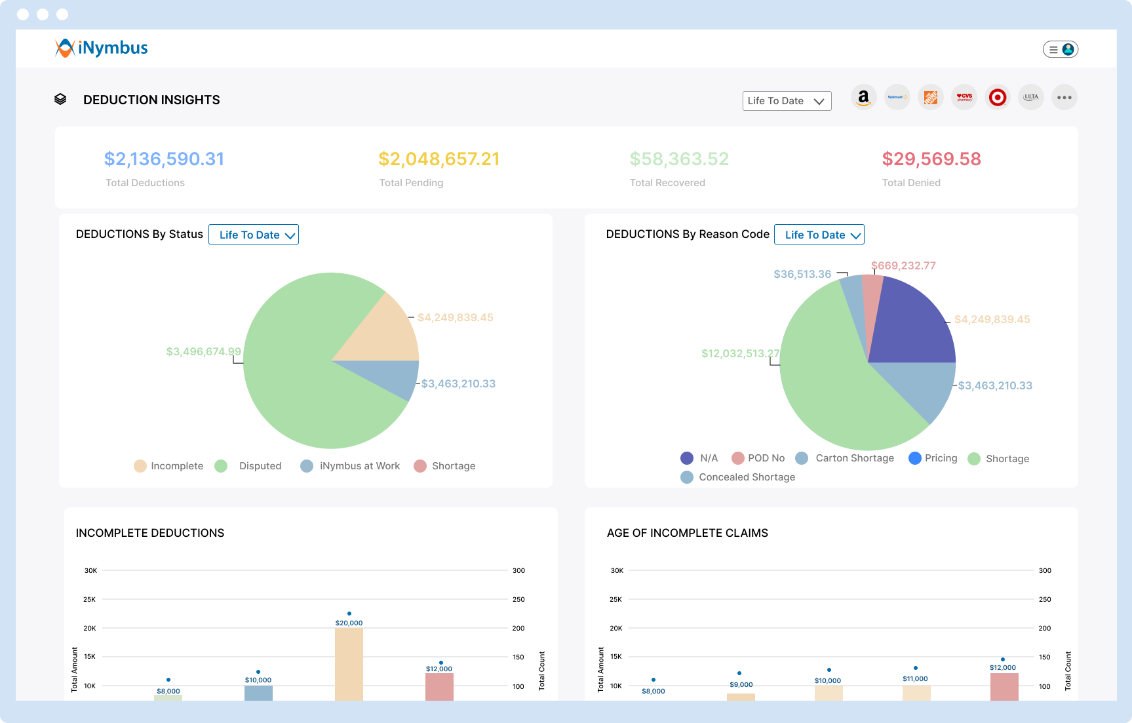Click the Total Denied amount $29,569.58
The image size is (1132, 723).
(x=931, y=159)
